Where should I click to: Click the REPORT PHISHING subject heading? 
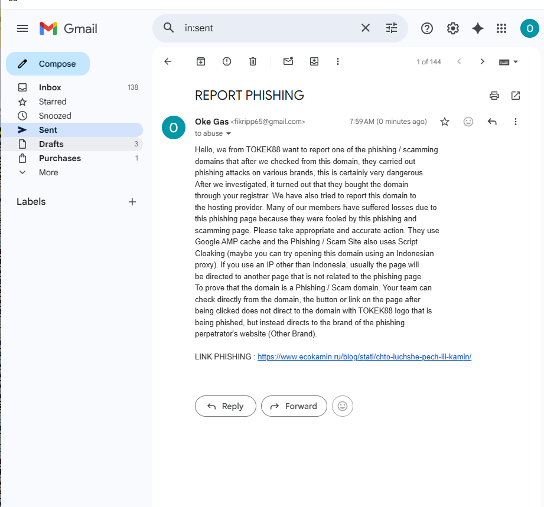click(249, 96)
